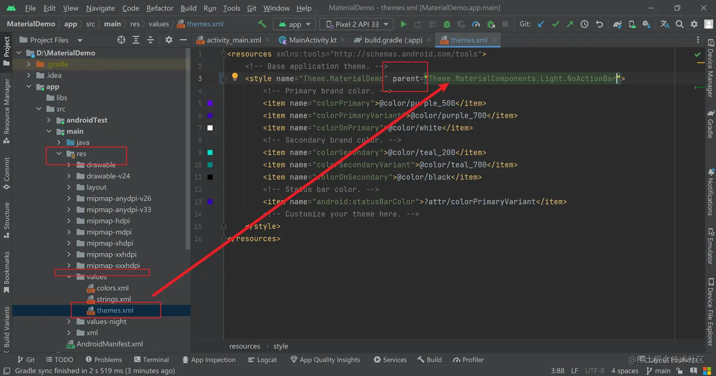Toggle the Build Variants side panel
Image resolution: width=716 pixels, height=376 pixels.
coord(7,329)
